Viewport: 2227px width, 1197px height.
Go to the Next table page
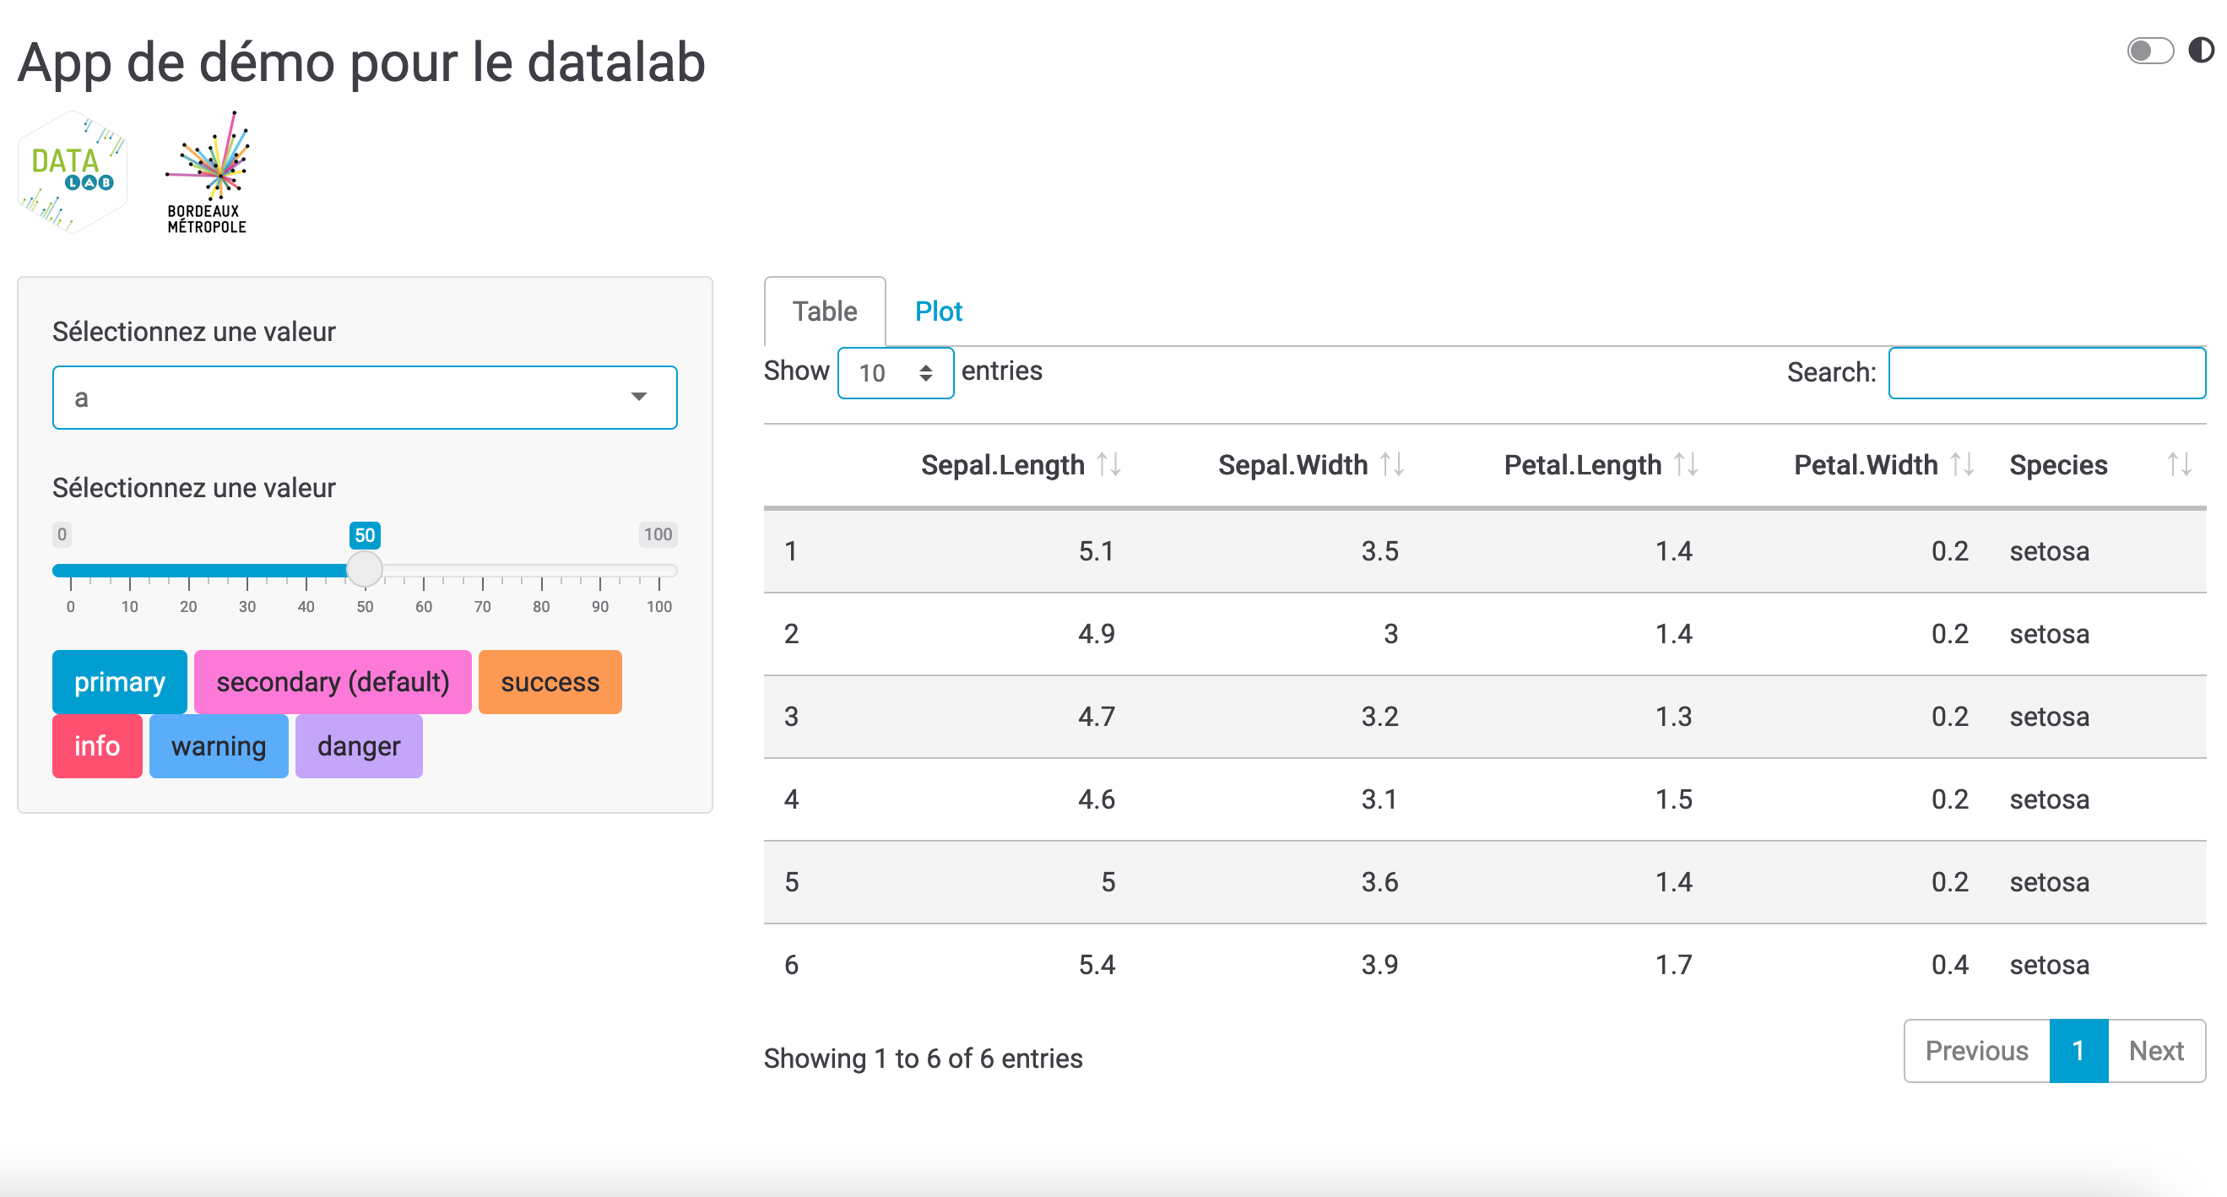click(2156, 1050)
